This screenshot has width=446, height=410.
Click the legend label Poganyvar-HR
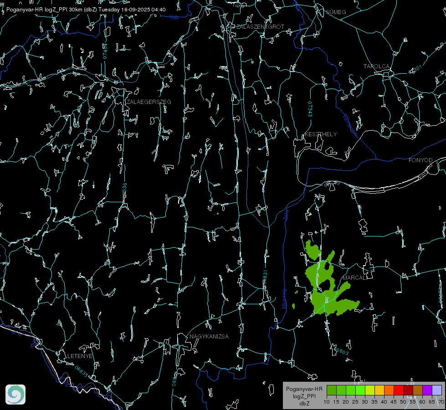coord(304,389)
